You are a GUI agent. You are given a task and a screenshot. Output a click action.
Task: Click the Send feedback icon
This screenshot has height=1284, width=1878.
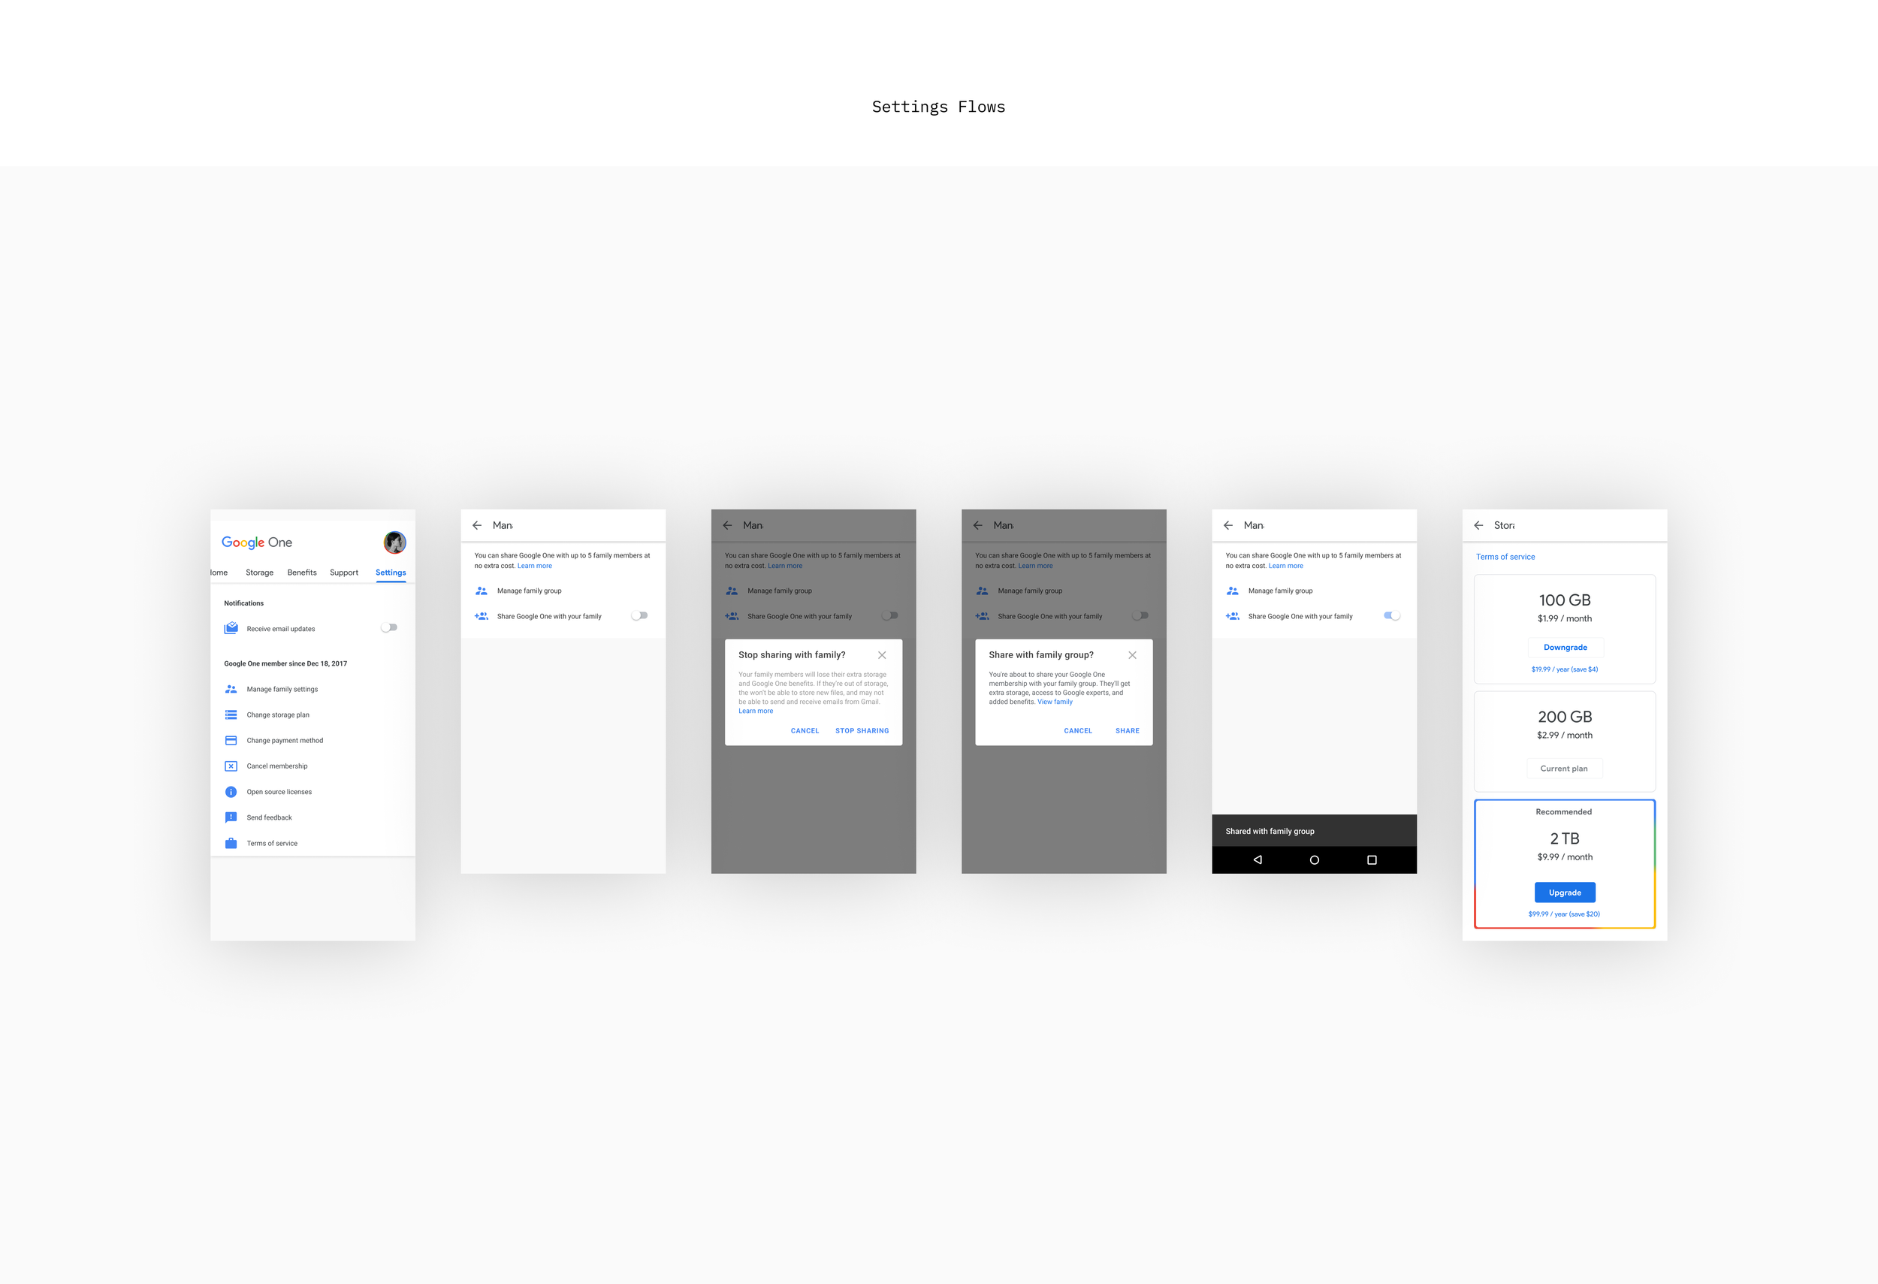click(x=231, y=817)
